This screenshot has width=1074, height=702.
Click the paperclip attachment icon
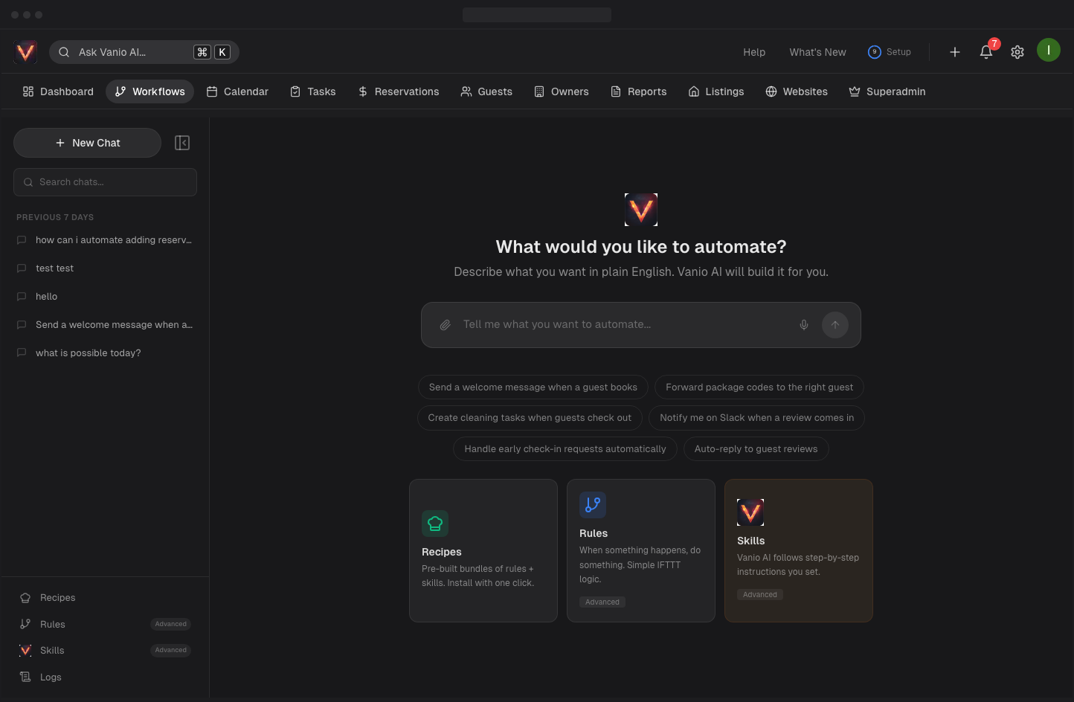coord(445,325)
